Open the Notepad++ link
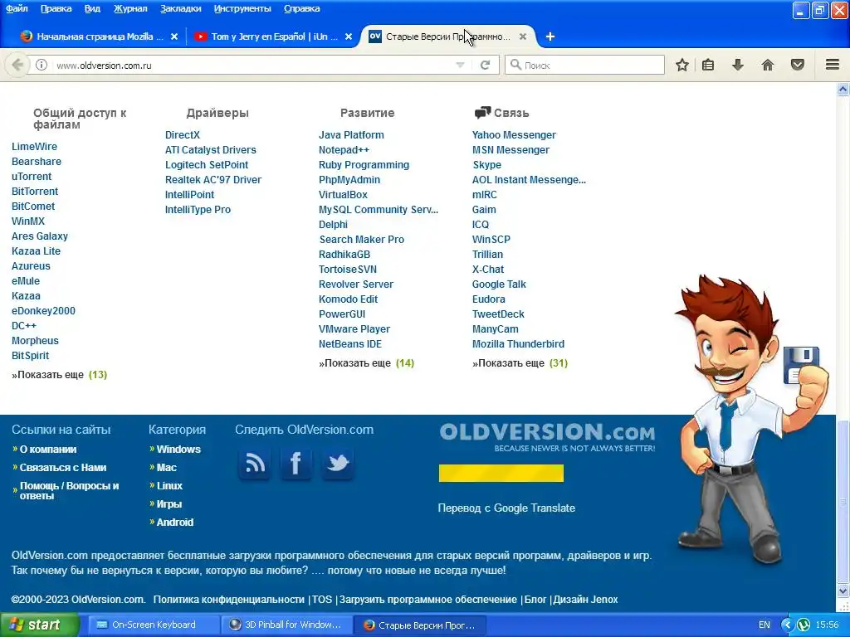 coord(344,150)
